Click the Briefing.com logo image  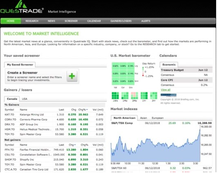168,95
